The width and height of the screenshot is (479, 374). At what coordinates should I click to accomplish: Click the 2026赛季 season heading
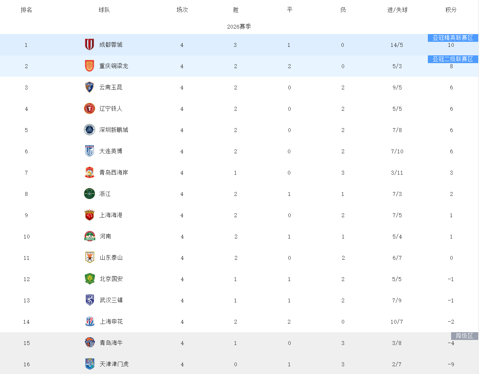[239, 27]
